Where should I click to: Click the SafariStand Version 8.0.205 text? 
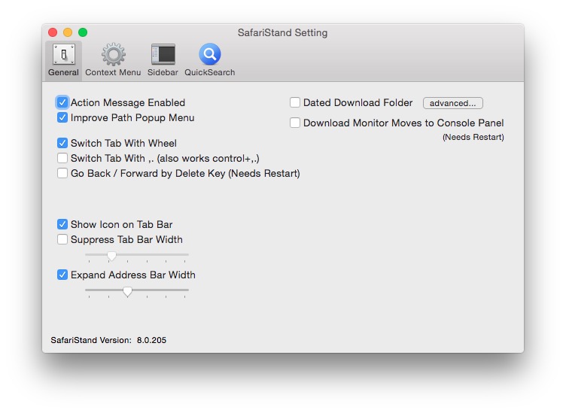[x=108, y=340]
